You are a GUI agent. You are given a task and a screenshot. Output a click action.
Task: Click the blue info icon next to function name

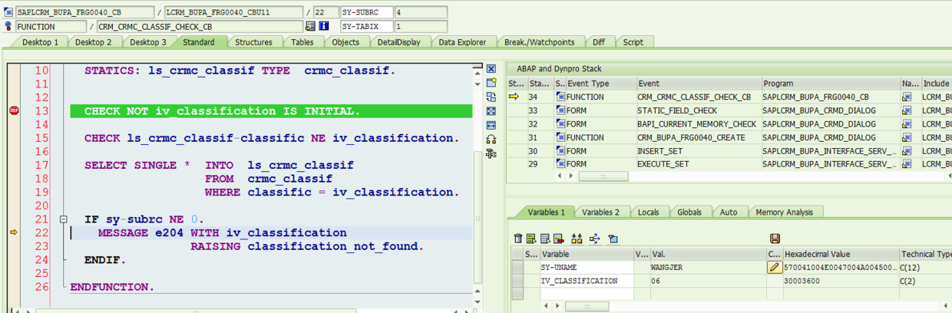[x=324, y=26]
